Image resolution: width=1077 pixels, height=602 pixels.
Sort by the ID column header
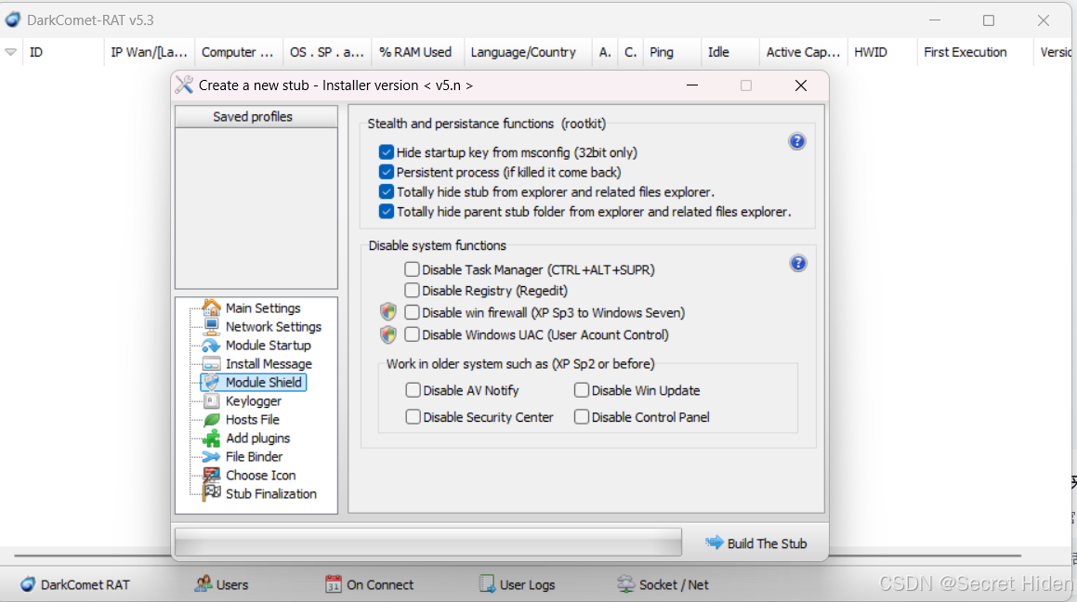tap(63, 52)
